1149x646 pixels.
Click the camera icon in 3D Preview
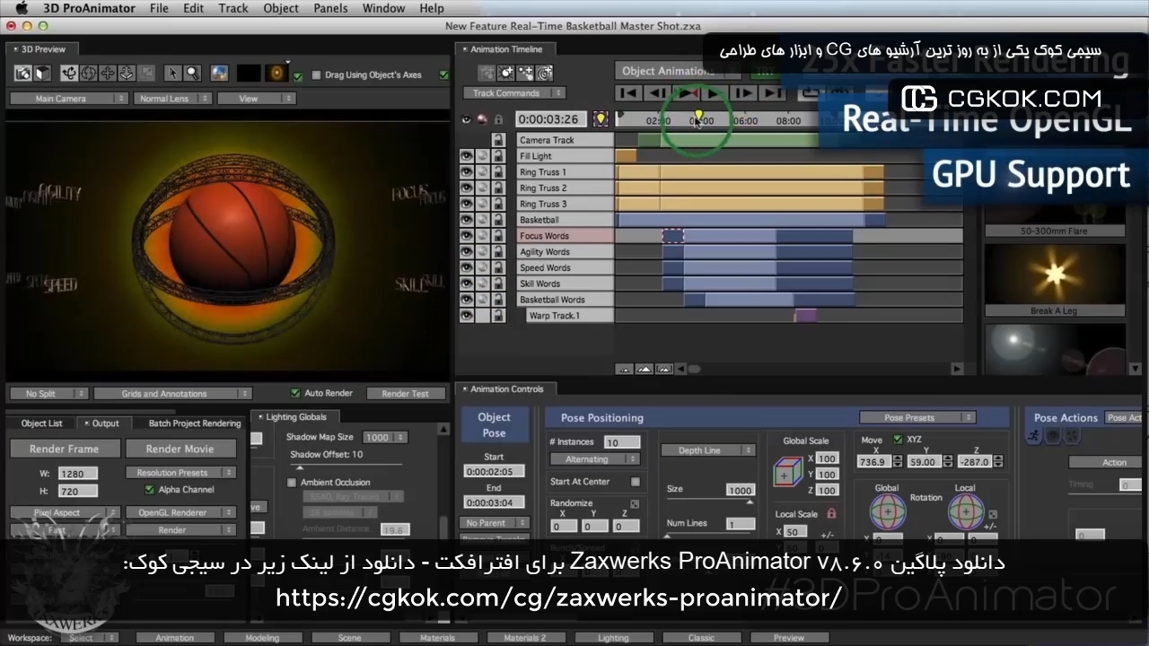pos(22,74)
